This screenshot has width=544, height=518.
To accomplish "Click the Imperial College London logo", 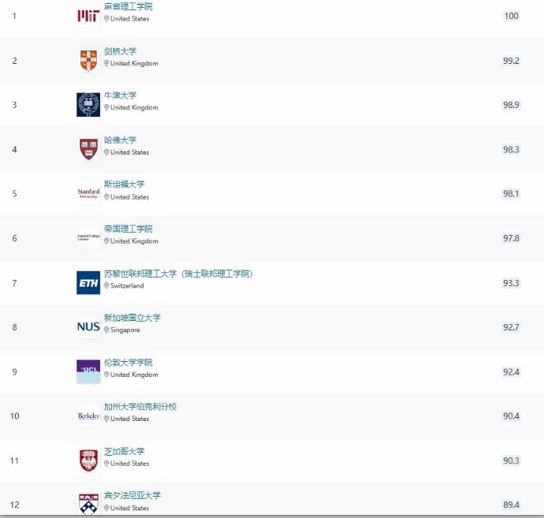I will tap(88, 238).
